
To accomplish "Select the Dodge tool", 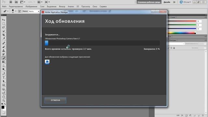I will tap(4, 70).
